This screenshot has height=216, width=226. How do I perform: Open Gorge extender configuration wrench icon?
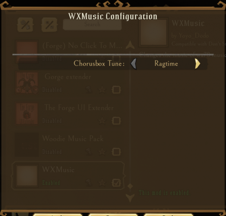click(x=88, y=90)
